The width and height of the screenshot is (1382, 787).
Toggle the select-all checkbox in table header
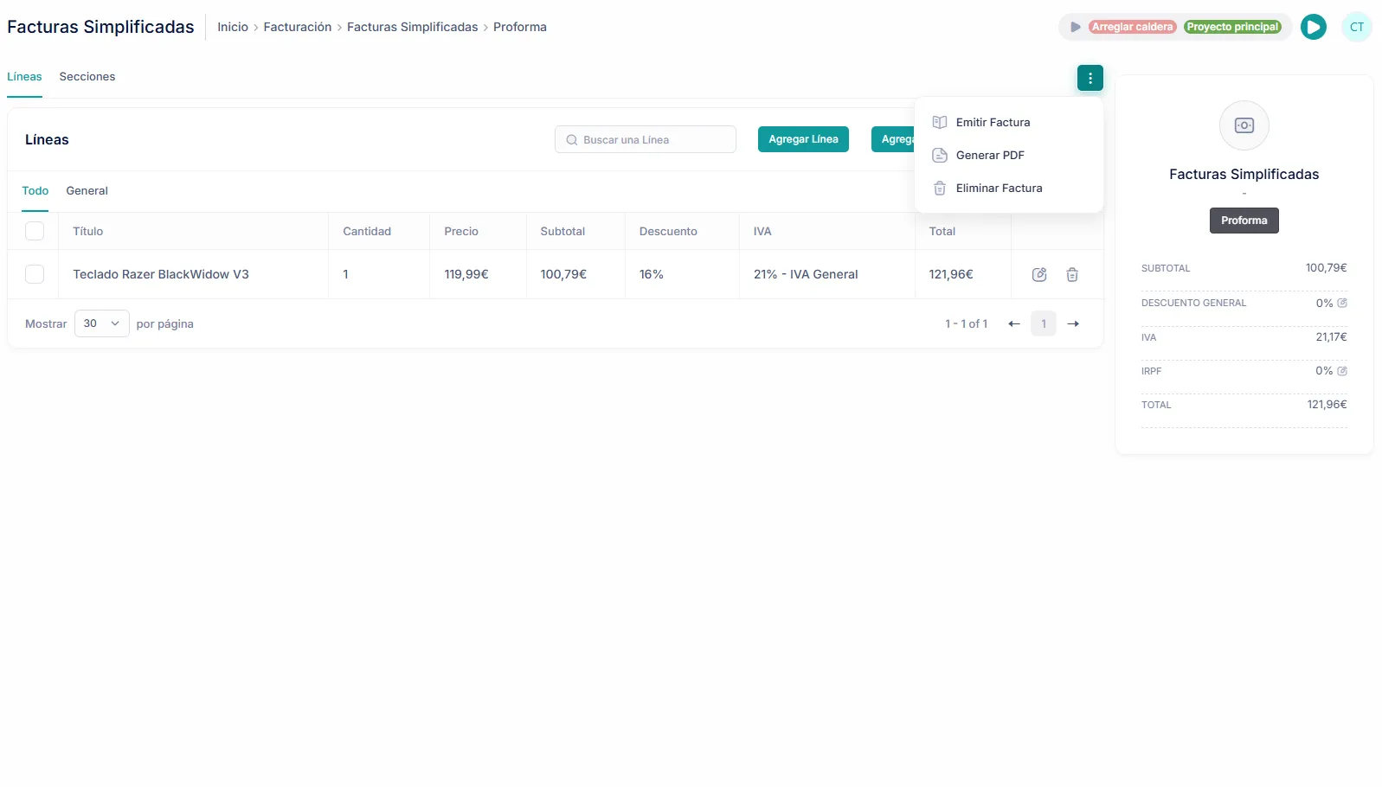35,231
